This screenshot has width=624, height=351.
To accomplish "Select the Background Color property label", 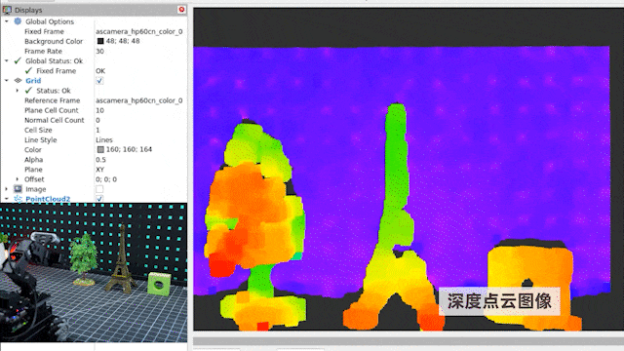I will [x=54, y=41].
